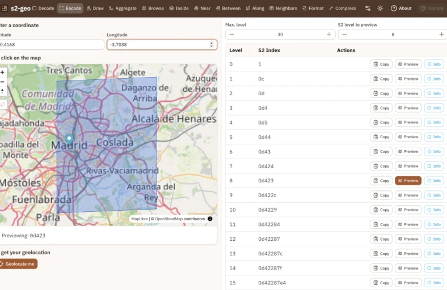
Task: Copy the level 0 S2 index
Action: point(381,65)
